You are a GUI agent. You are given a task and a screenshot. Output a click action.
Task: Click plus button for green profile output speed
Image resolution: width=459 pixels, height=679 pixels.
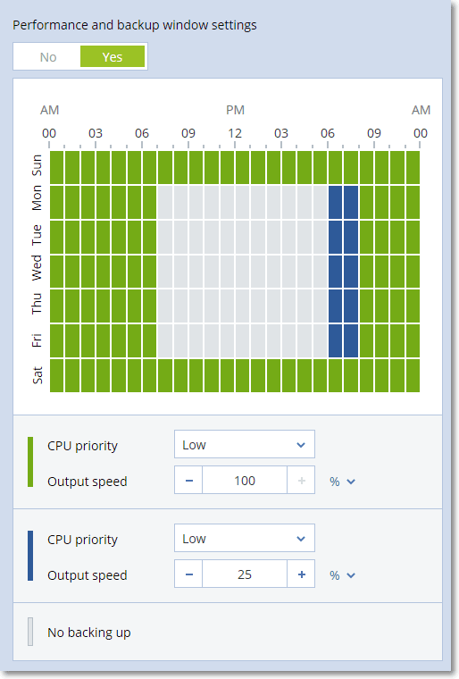tap(301, 481)
